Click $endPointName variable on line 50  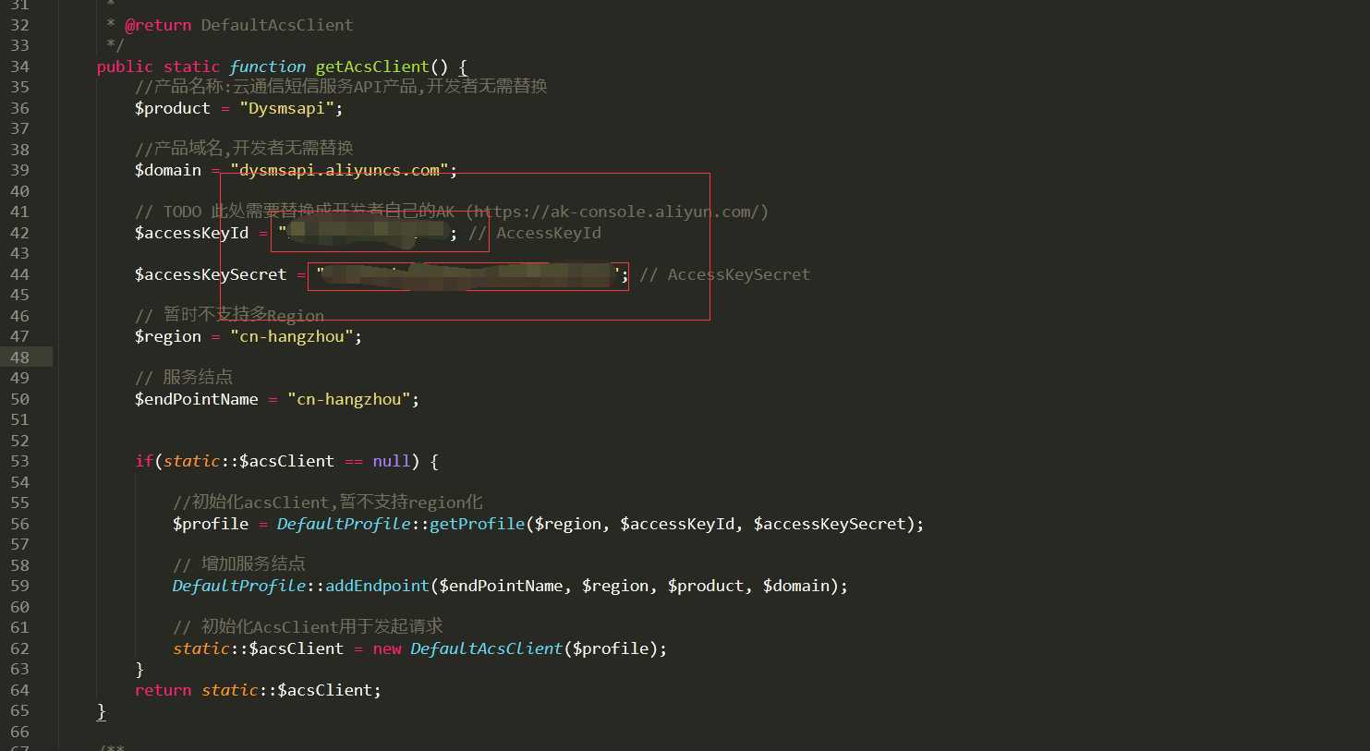(x=197, y=399)
